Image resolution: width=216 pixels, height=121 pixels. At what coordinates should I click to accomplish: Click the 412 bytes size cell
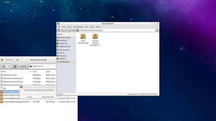pyautogui.click(x=37, y=82)
